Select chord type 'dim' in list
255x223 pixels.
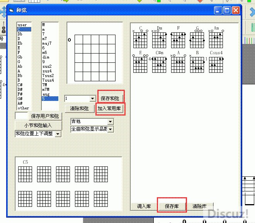pyautogui.click(x=50, y=57)
